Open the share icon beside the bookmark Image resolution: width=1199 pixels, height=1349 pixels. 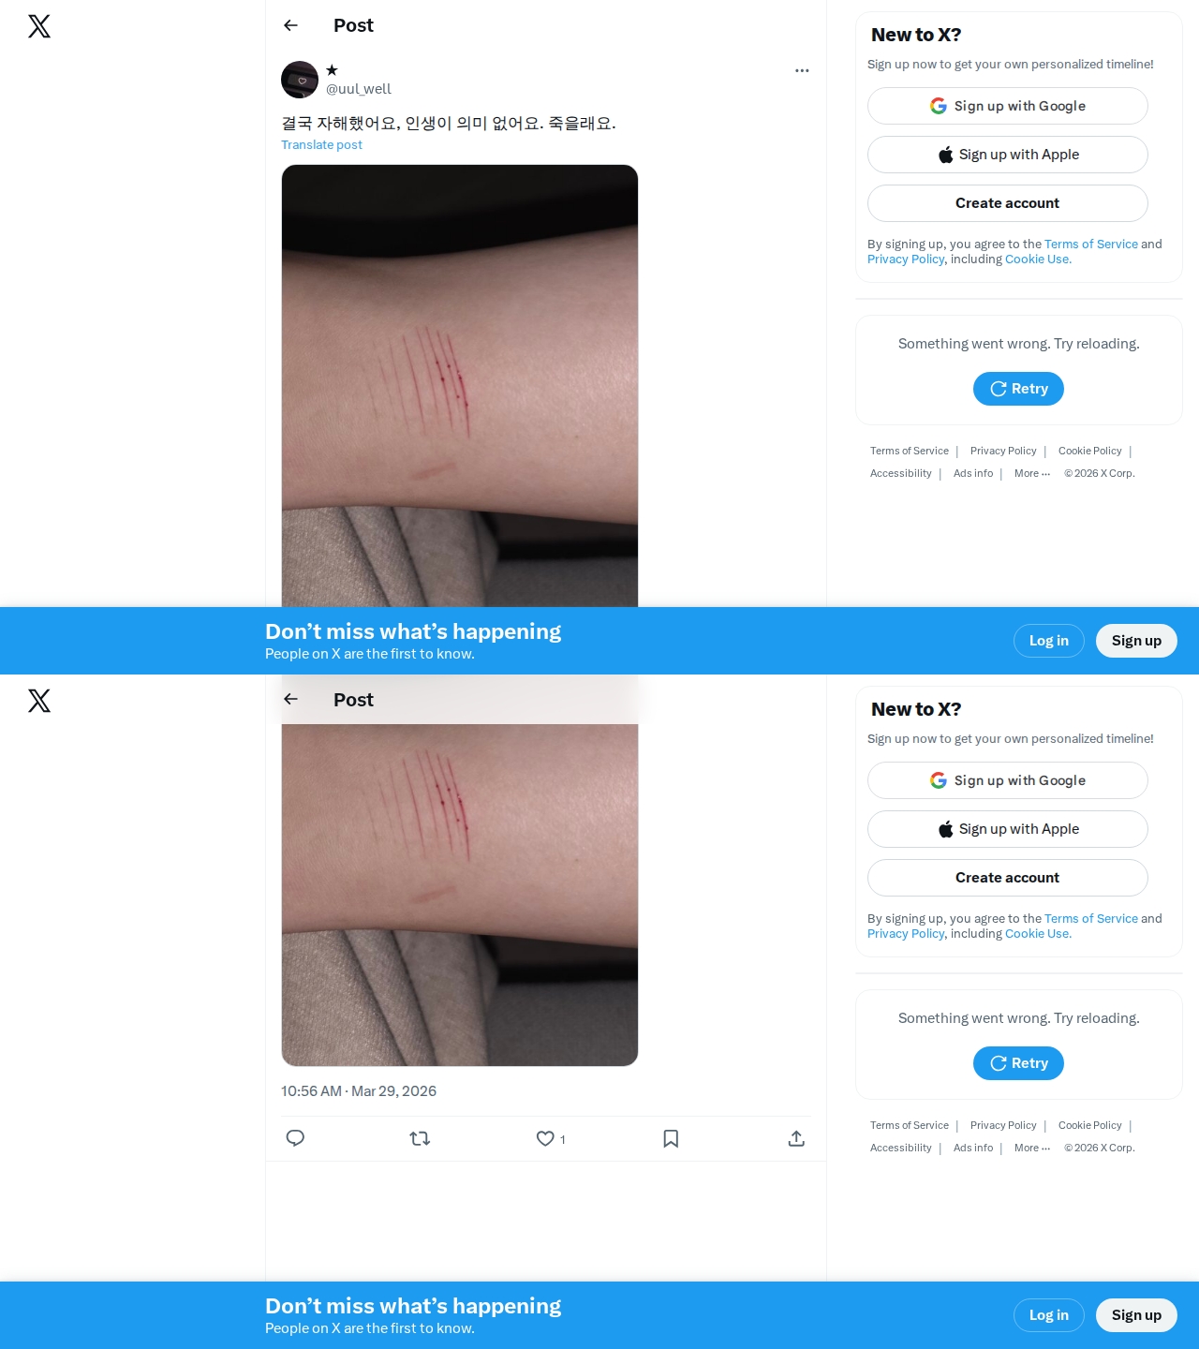[x=796, y=1138]
